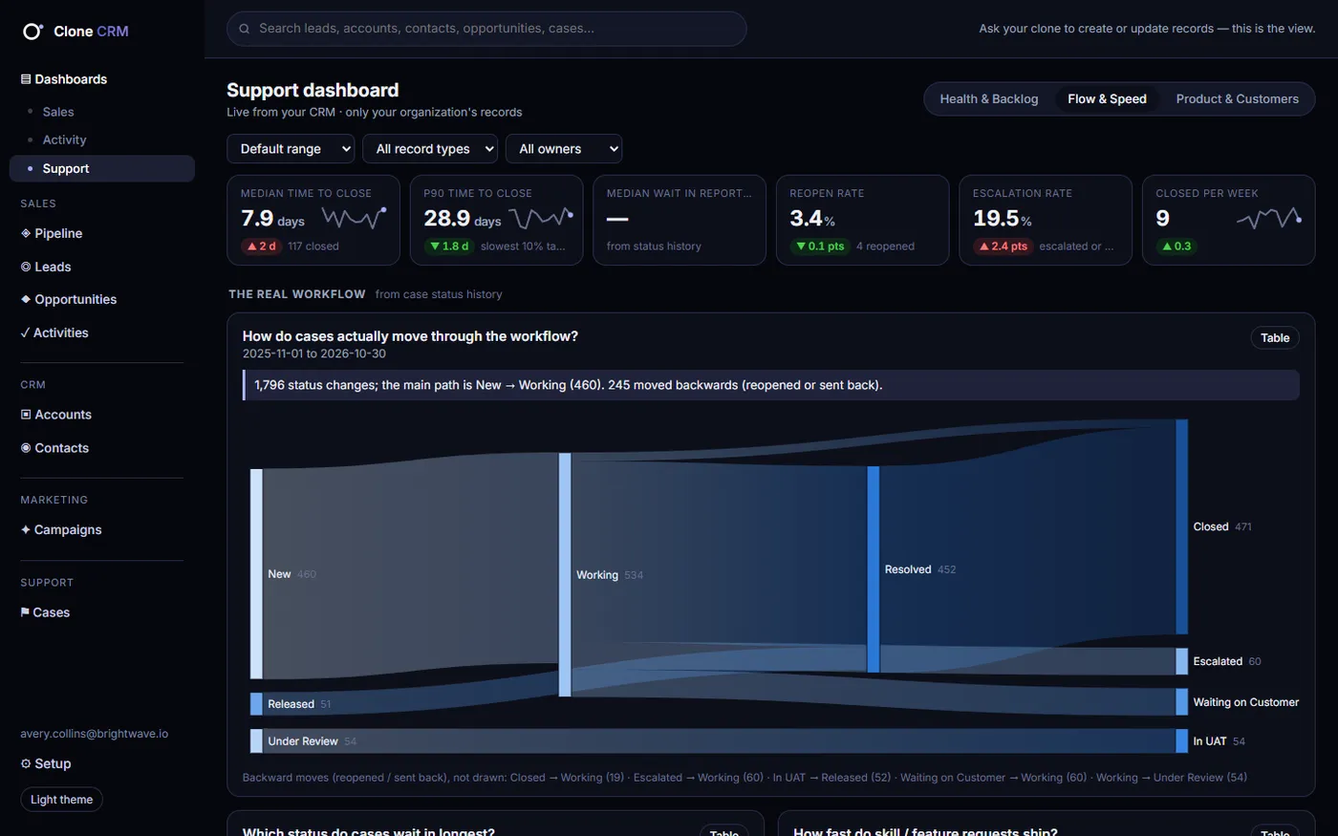1338x836 pixels.
Task: Click the Closed Per Week sparkline
Action: pos(1269,218)
